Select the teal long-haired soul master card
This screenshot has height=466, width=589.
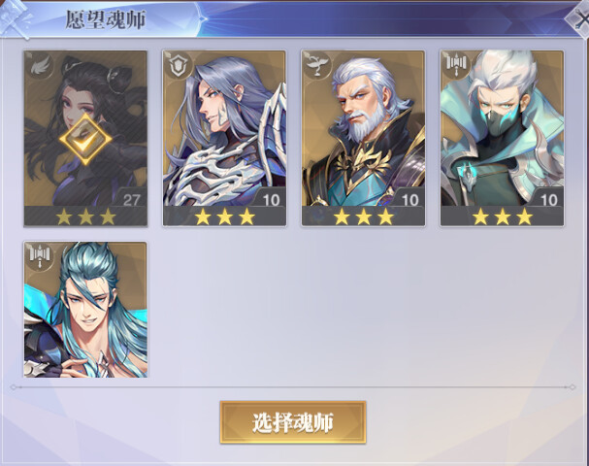(85, 310)
